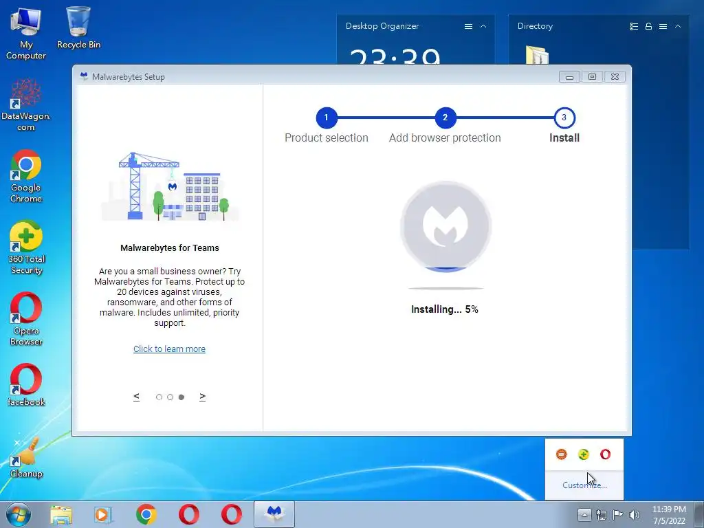Select second promo slide dot

[170, 397]
